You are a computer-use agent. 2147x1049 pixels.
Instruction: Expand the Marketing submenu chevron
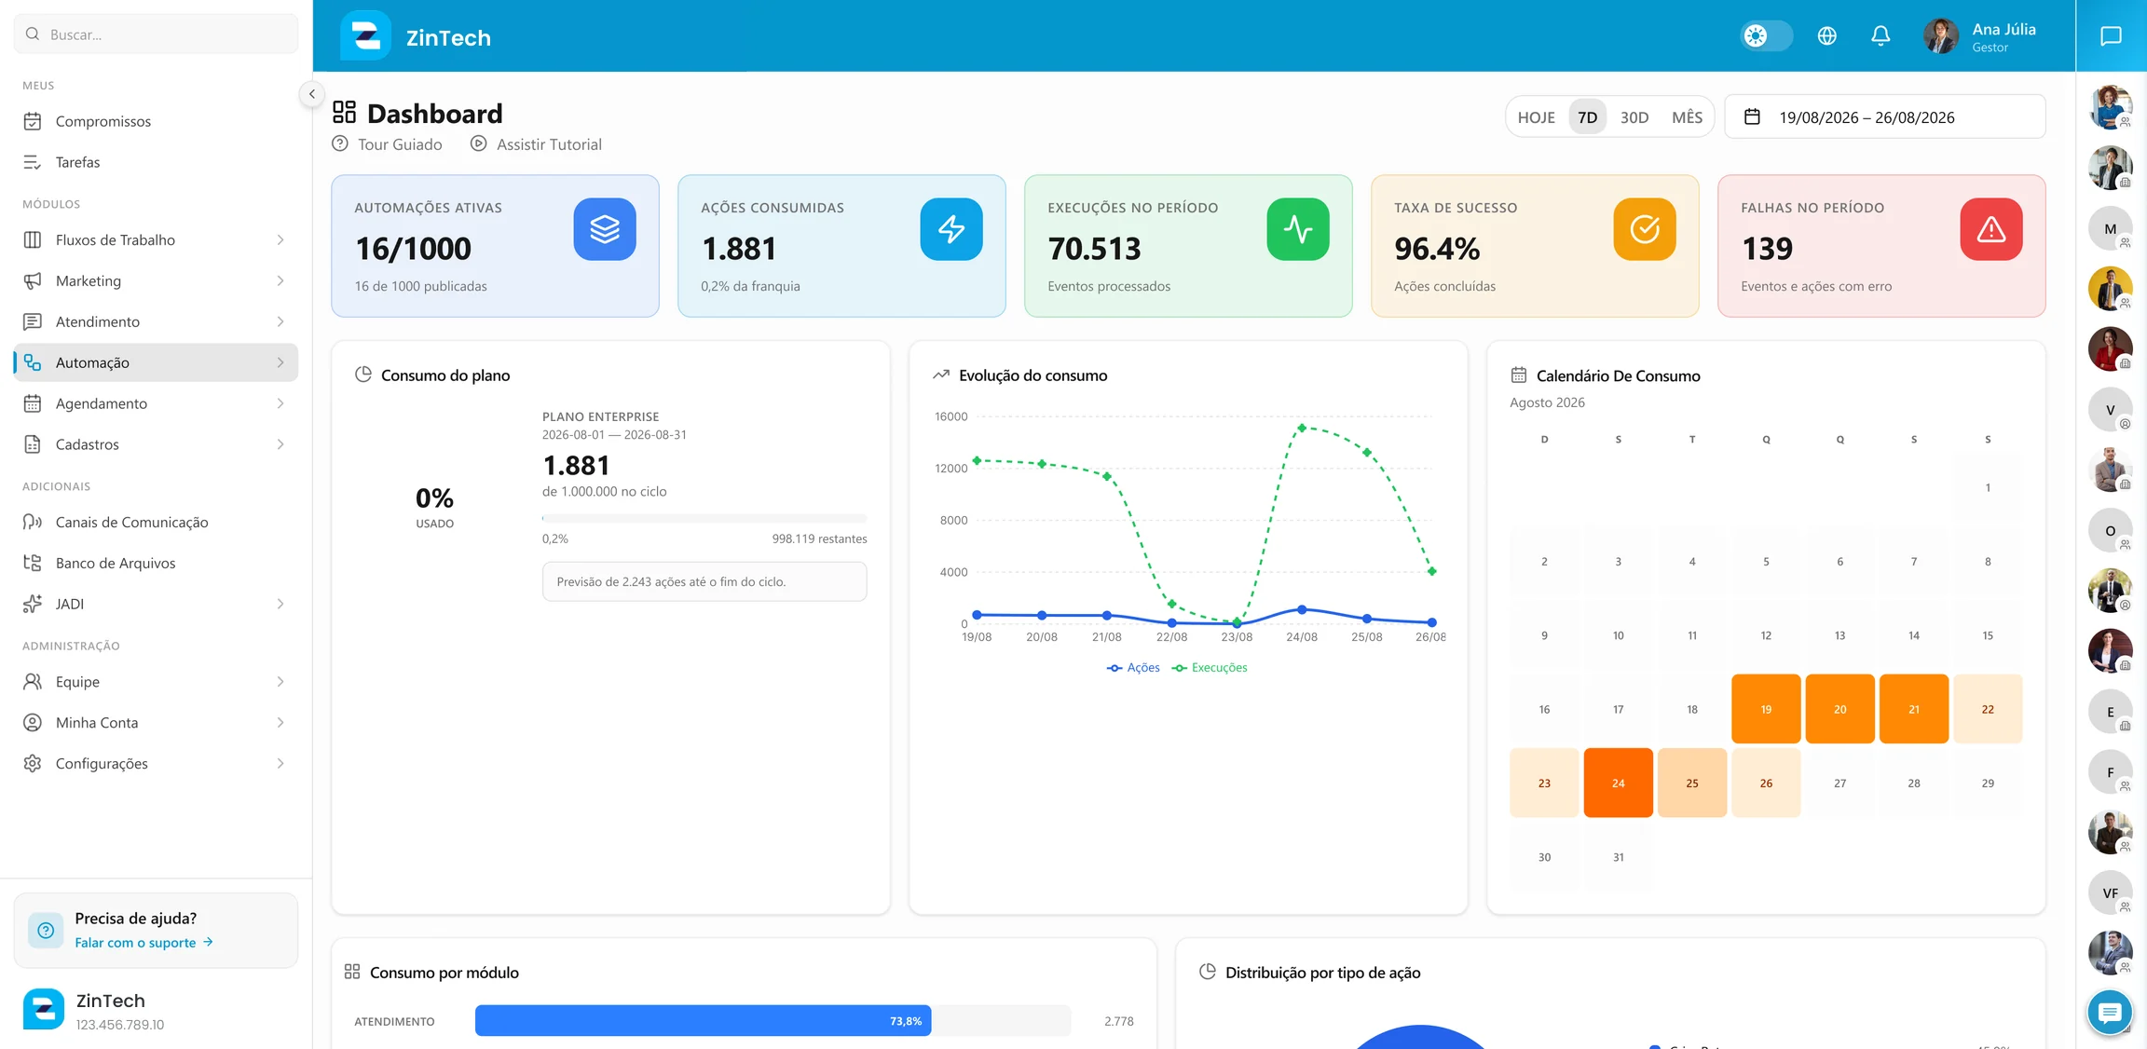pos(280,281)
